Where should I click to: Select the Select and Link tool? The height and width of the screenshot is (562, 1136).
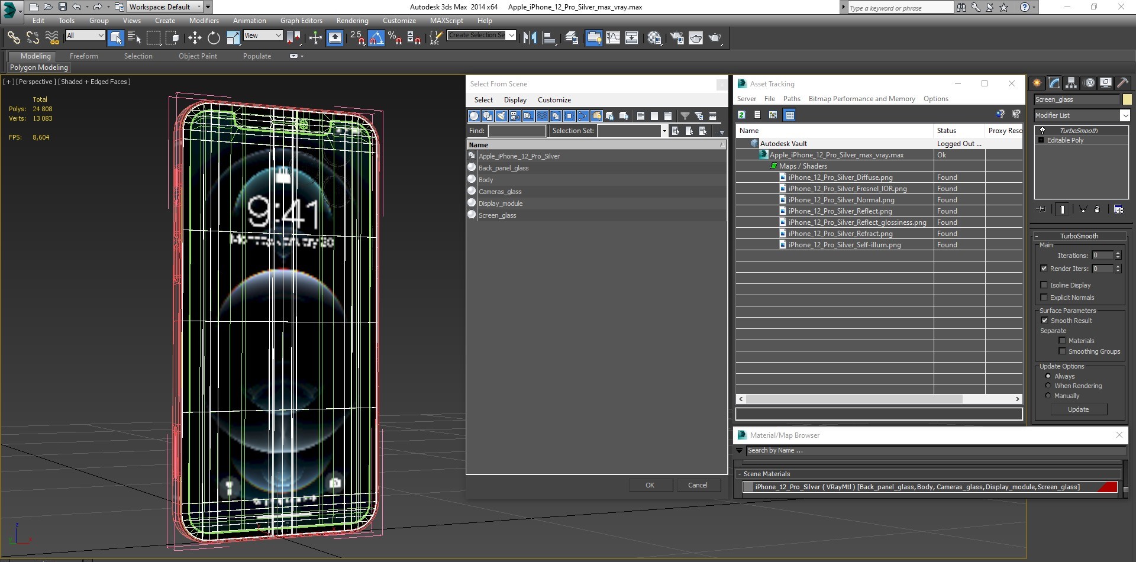click(13, 38)
